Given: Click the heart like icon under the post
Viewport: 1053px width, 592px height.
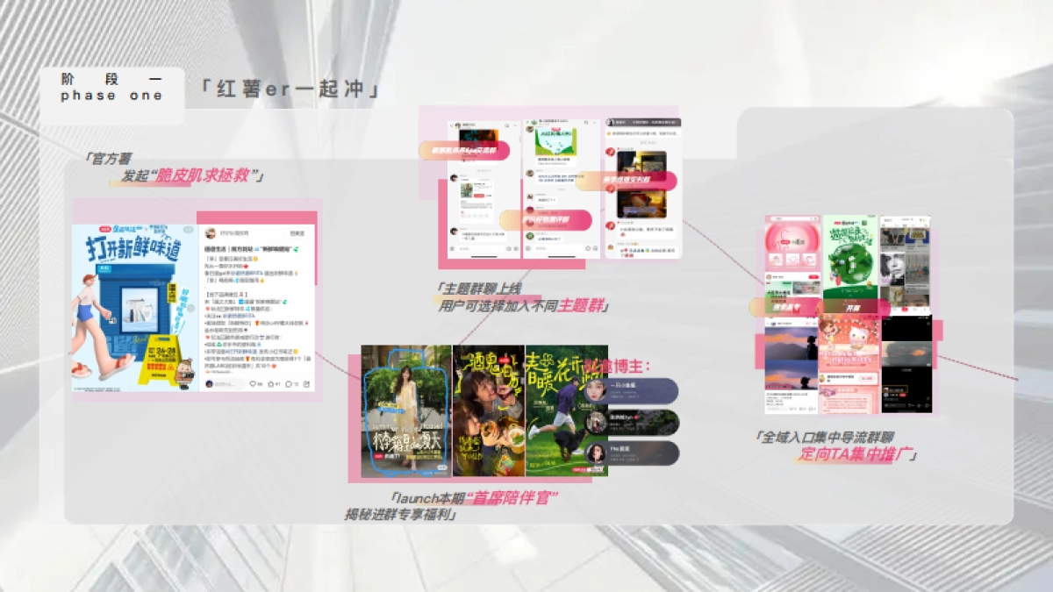Looking at the screenshot, I should pyautogui.click(x=254, y=384).
